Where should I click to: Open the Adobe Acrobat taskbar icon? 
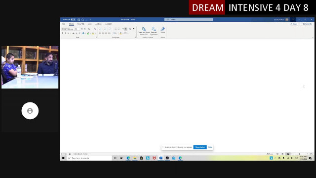tap(167, 158)
